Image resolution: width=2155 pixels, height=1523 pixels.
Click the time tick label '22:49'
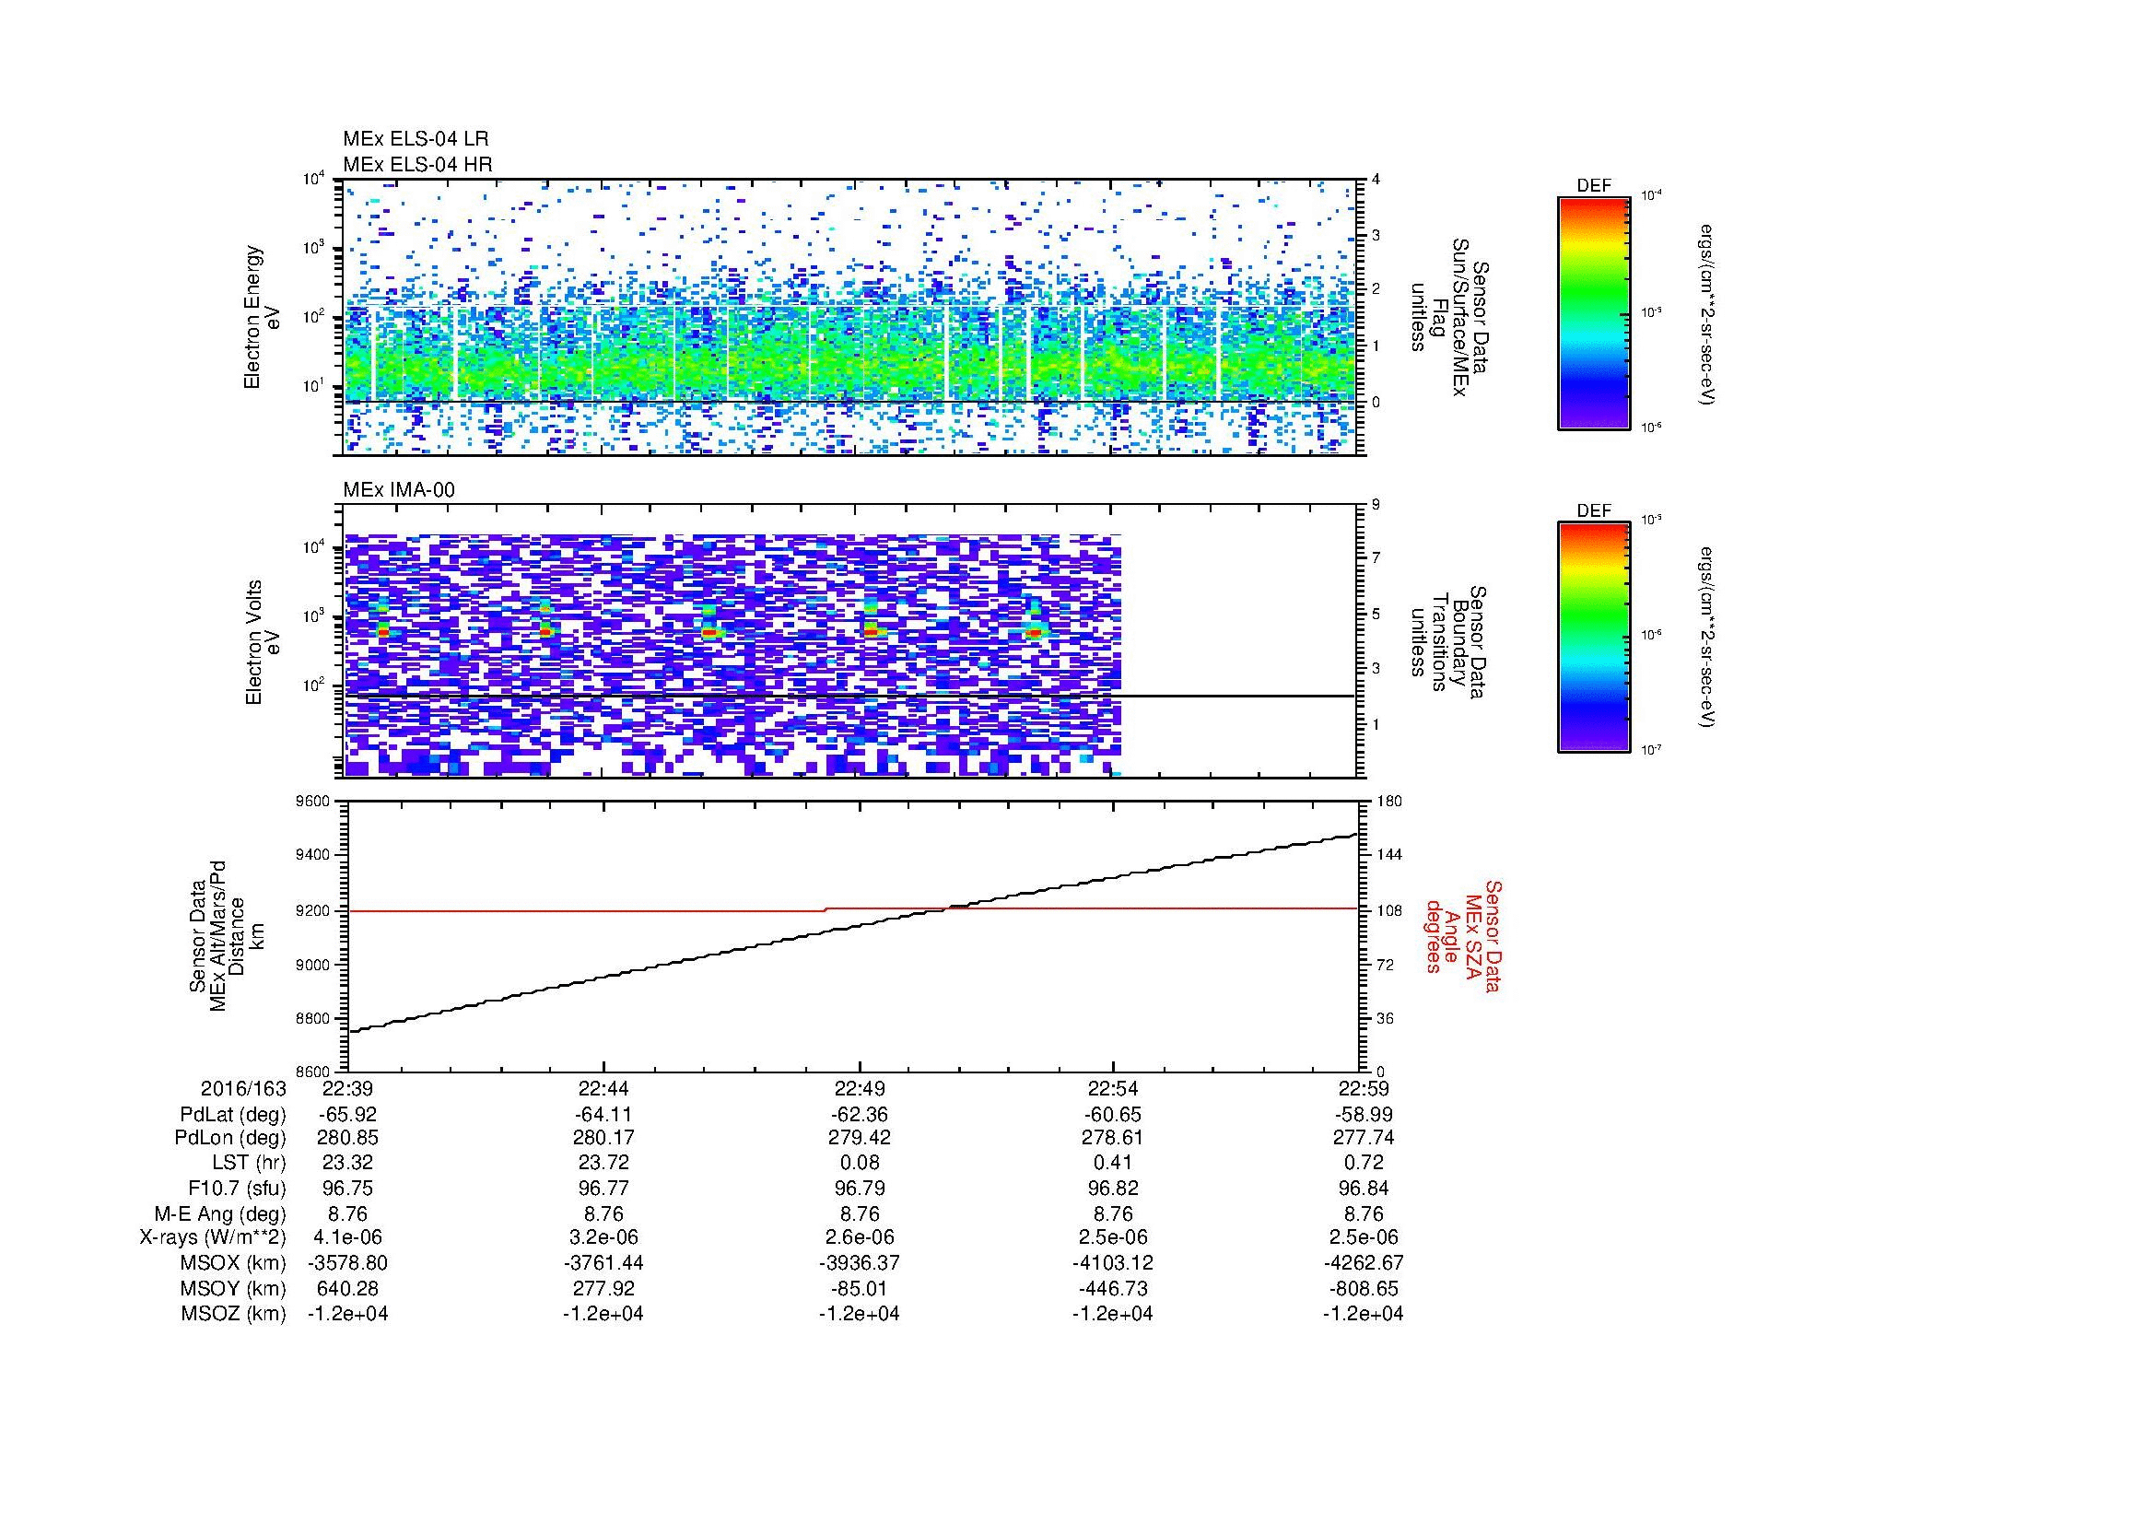(x=859, y=1088)
